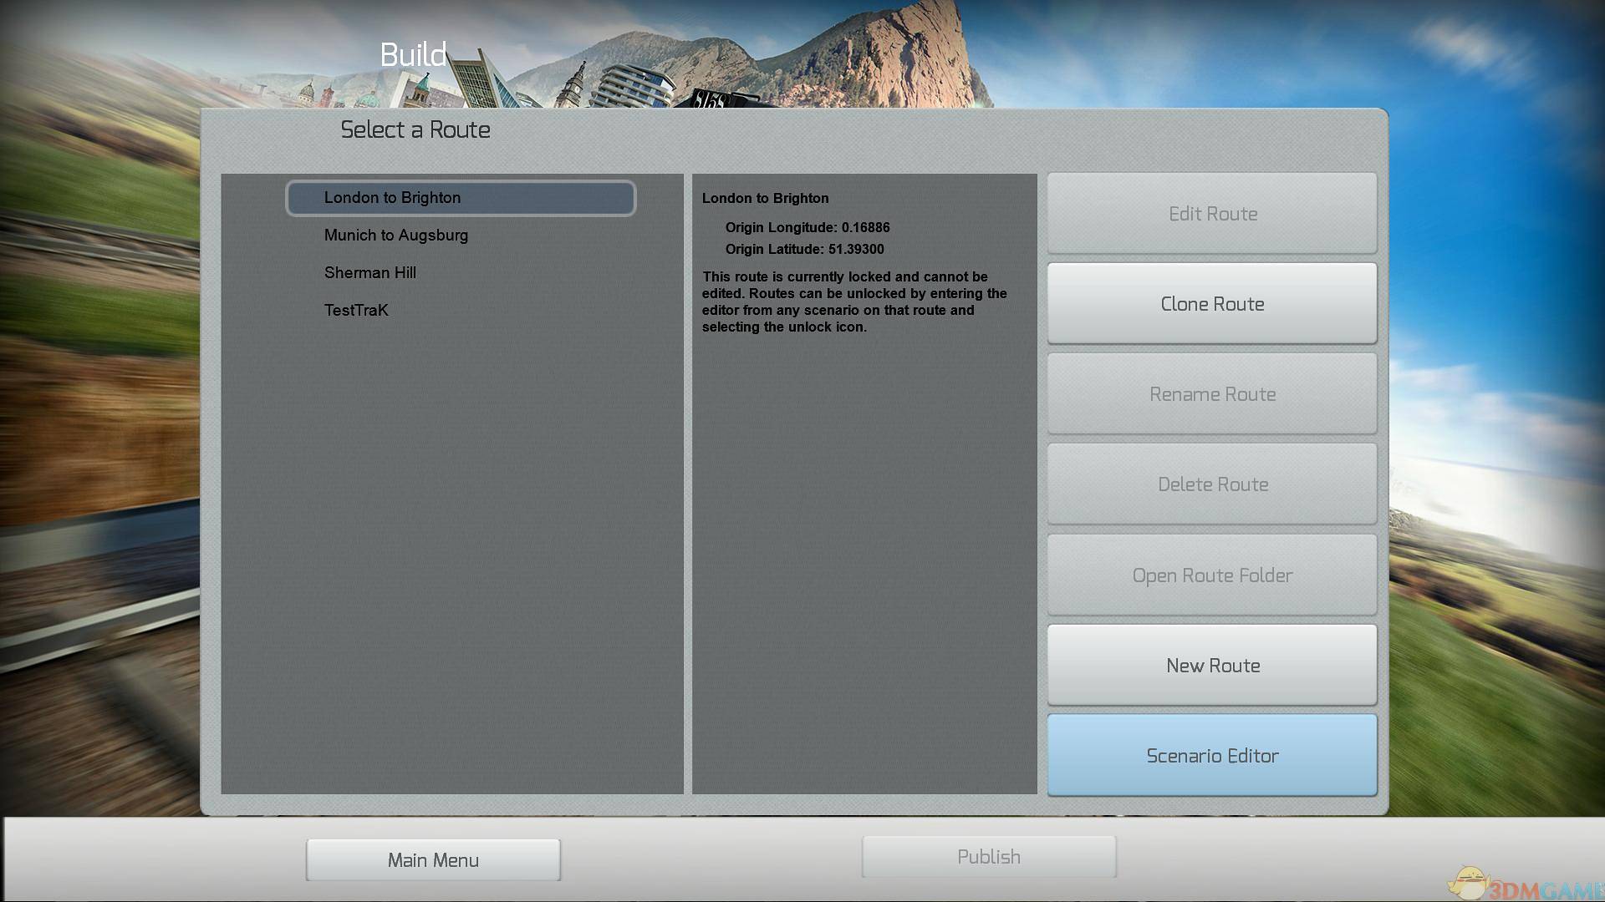Click the Publish button
This screenshot has width=1605, height=902.
988,857
